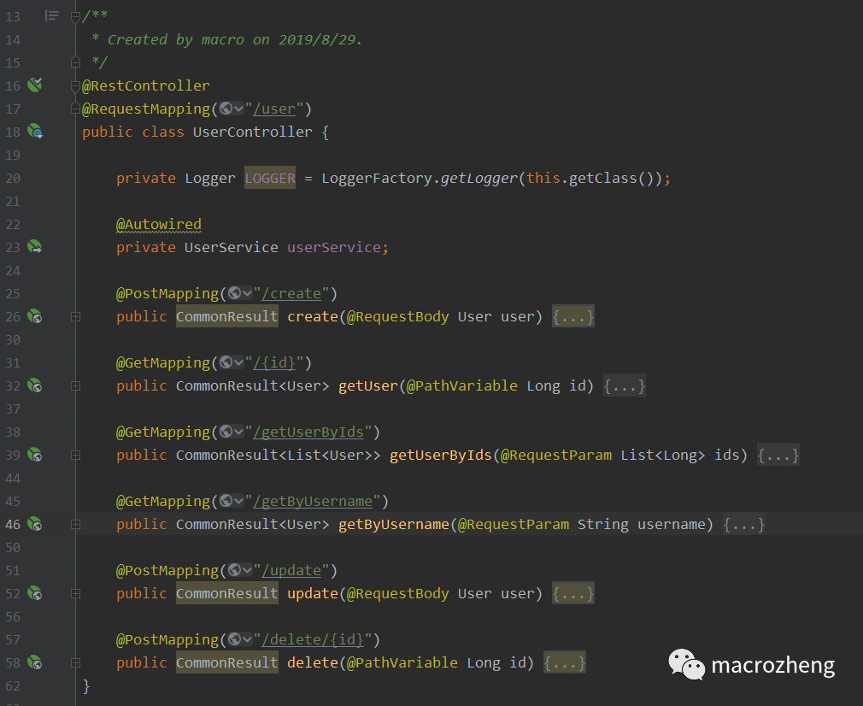Click the comment text "Created by macro"
863x706 pixels.
(x=175, y=39)
